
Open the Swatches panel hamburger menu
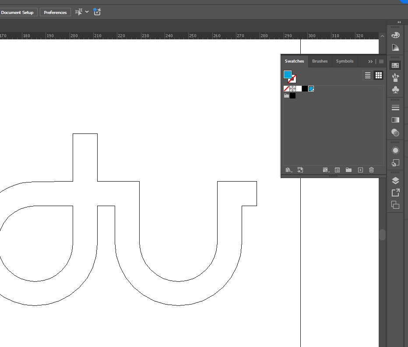point(381,61)
